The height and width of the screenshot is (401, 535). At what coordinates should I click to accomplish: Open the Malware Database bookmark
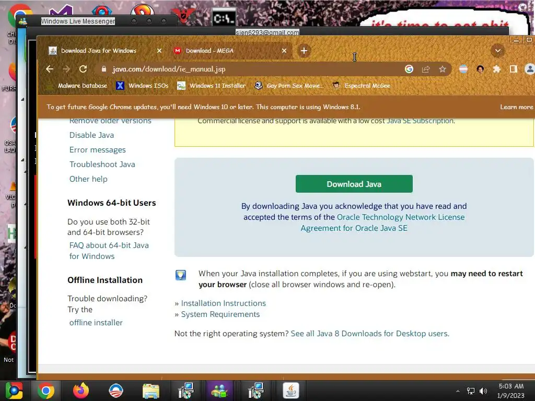(x=82, y=86)
